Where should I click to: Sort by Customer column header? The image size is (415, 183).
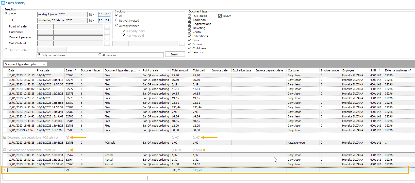tap(303, 70)
